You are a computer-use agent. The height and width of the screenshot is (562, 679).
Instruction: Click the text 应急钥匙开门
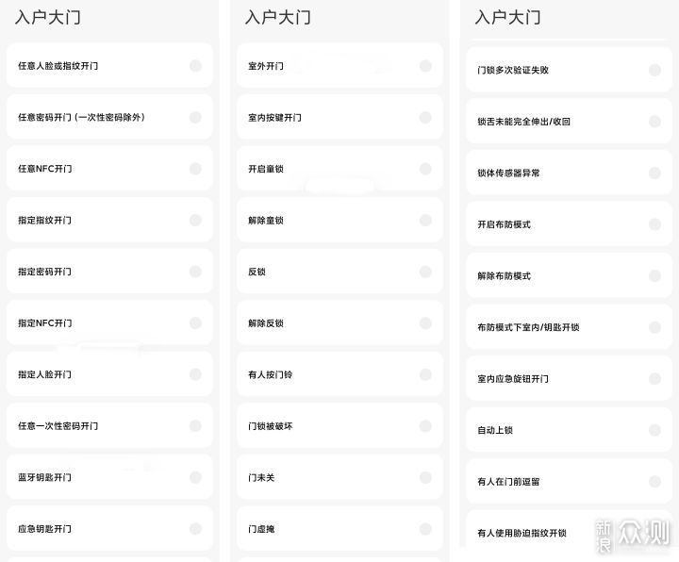(44, 529)
